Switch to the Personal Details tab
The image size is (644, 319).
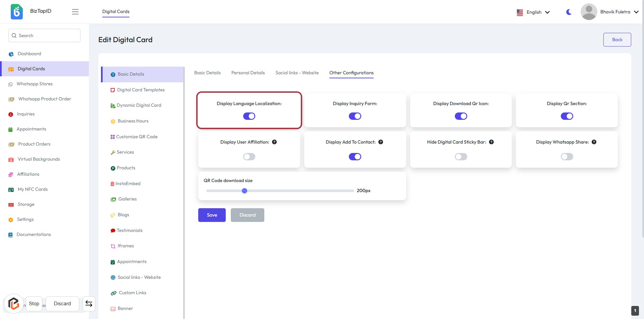coord(248,73)
